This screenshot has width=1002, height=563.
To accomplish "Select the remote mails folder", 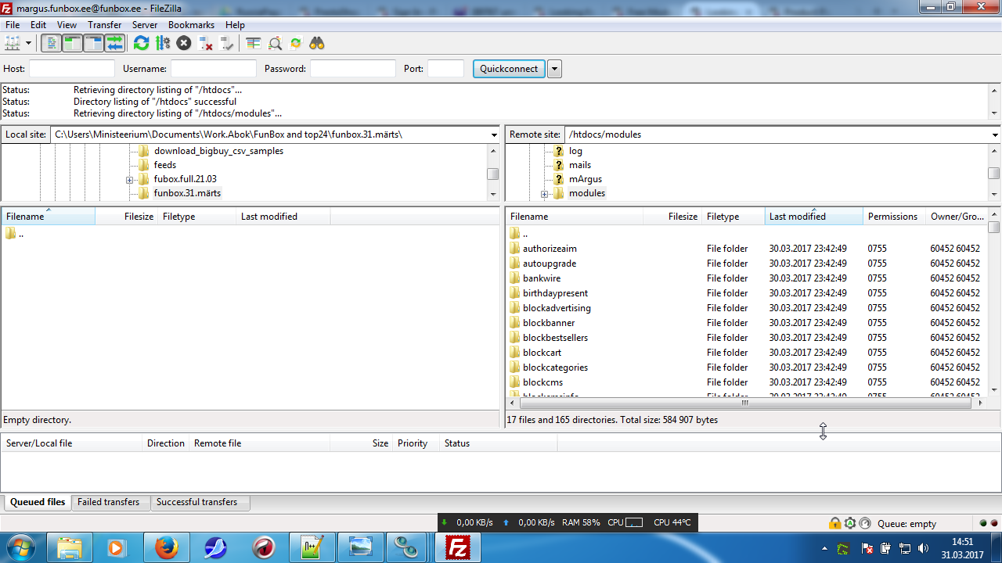I will point(580,165).
